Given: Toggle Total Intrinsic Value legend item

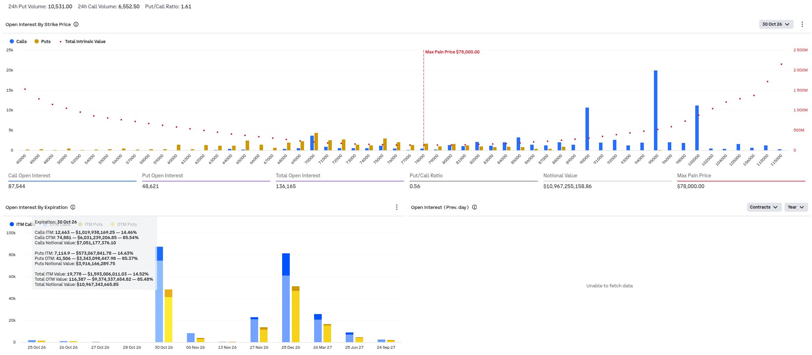Looking at the screenshot, I should [x=82, y=41].
